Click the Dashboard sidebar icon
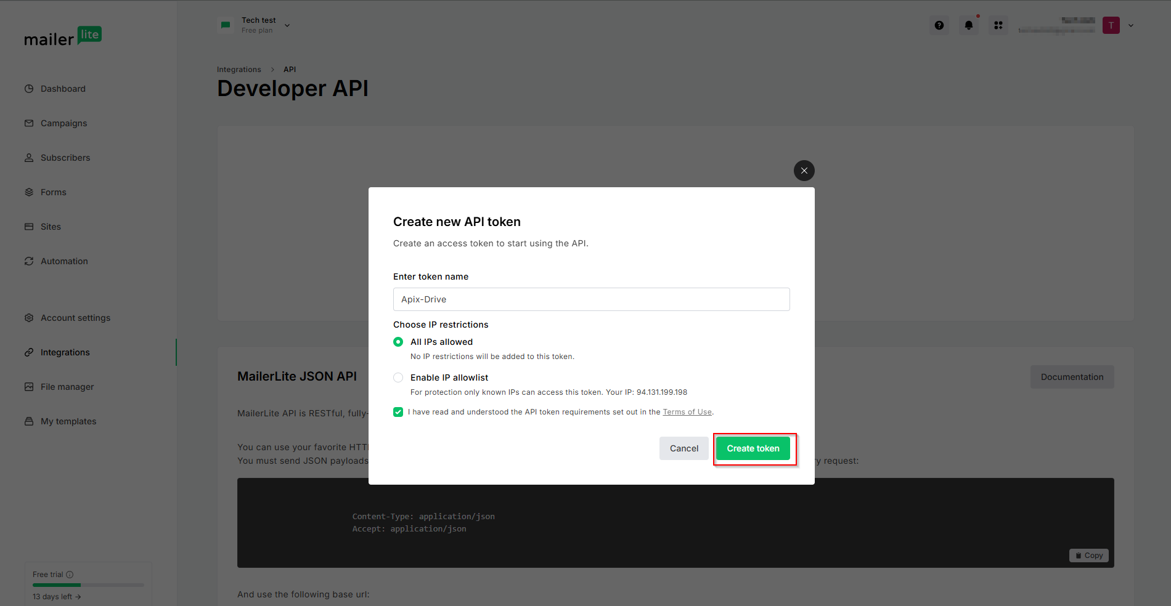The height and width of the screenshot is (606, 1171). (x=29, y=89)
